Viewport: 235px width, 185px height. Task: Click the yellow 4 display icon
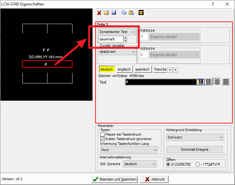click(x=141, y=13)
